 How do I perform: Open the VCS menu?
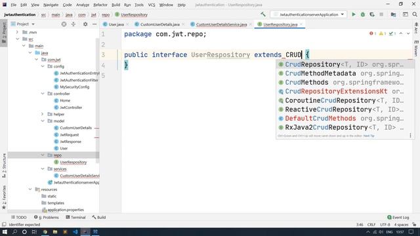click(x=152, y=5)
